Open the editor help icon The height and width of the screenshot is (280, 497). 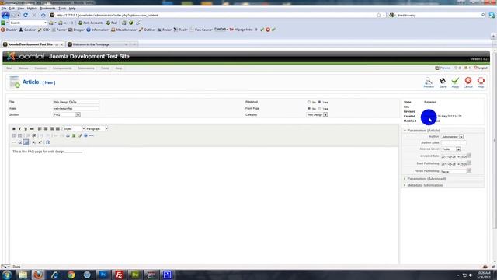pos(85,135)
